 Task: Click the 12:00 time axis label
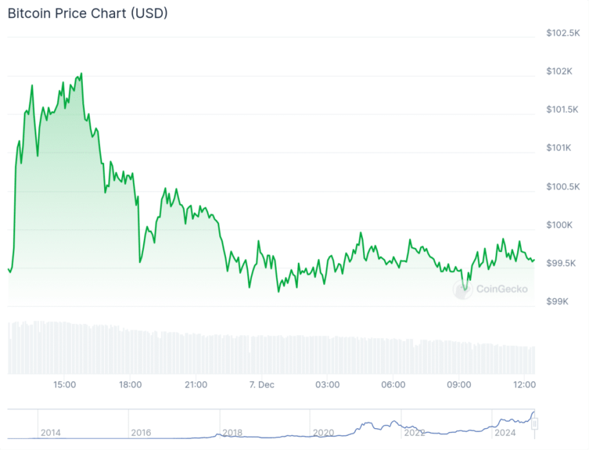point(525,384)
